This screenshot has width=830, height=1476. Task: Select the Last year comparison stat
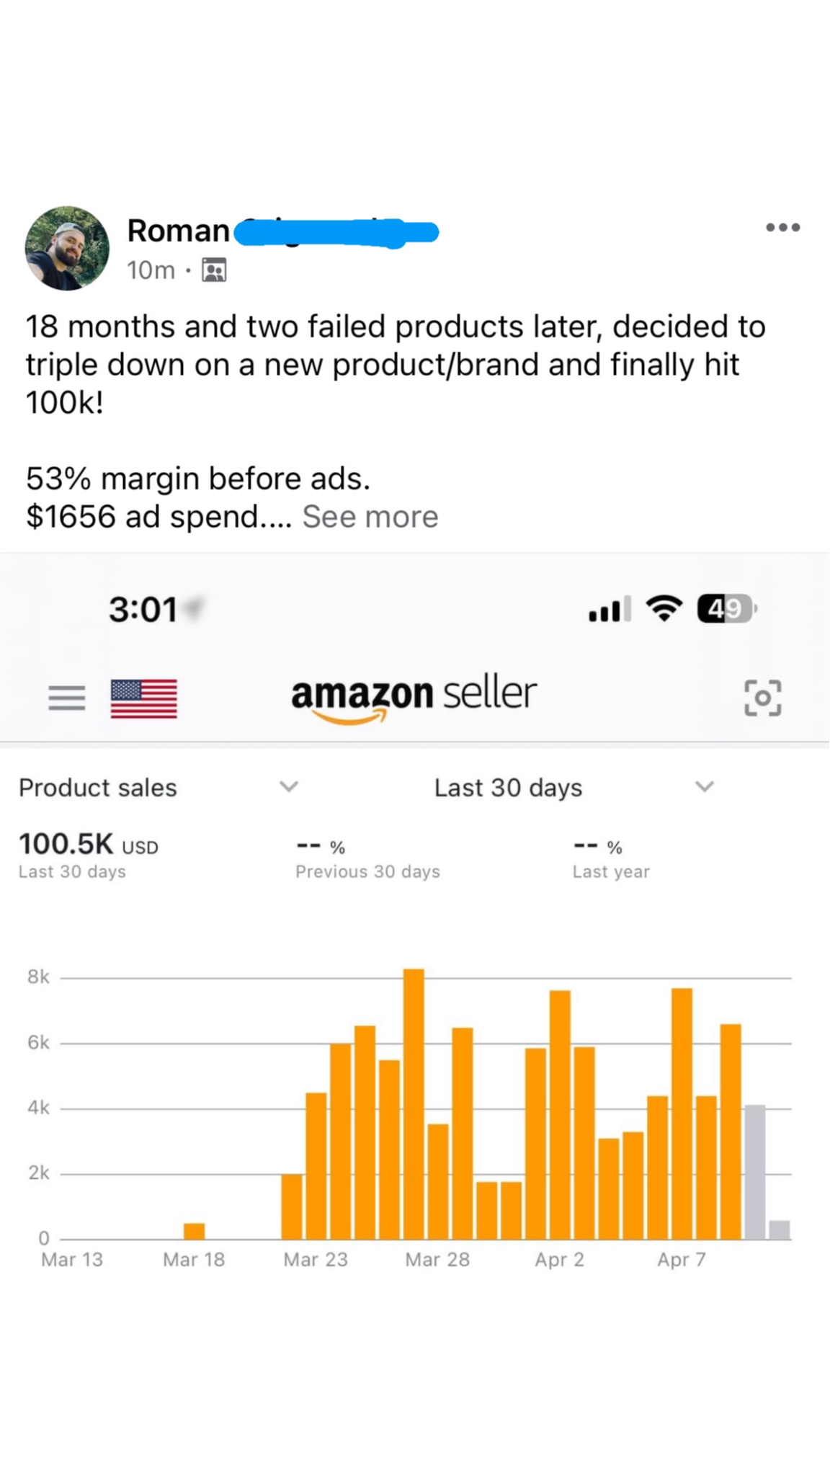click(x=611, y=858)
